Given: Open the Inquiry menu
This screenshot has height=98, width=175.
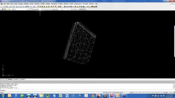Looking at the screenshot, I should click(x=21, y=4).
